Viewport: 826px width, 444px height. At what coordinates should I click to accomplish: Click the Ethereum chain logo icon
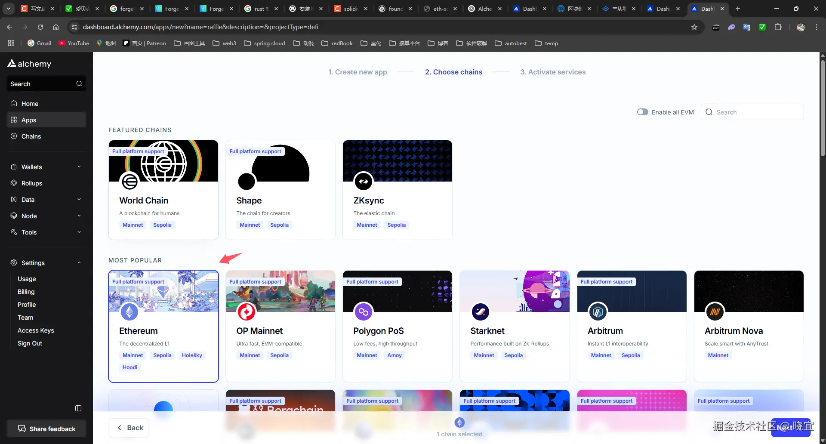click(x=129, y=311)
